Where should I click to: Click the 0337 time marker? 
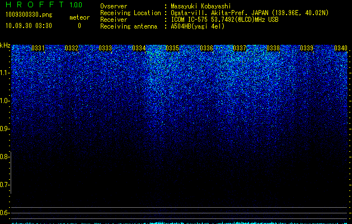pyautogui.click(x=240, y=48)
